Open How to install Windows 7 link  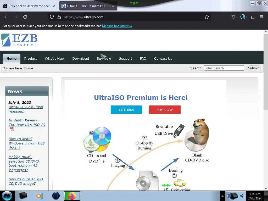tap(26, 143)
